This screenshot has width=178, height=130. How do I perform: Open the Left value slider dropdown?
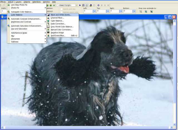point(95,11)
